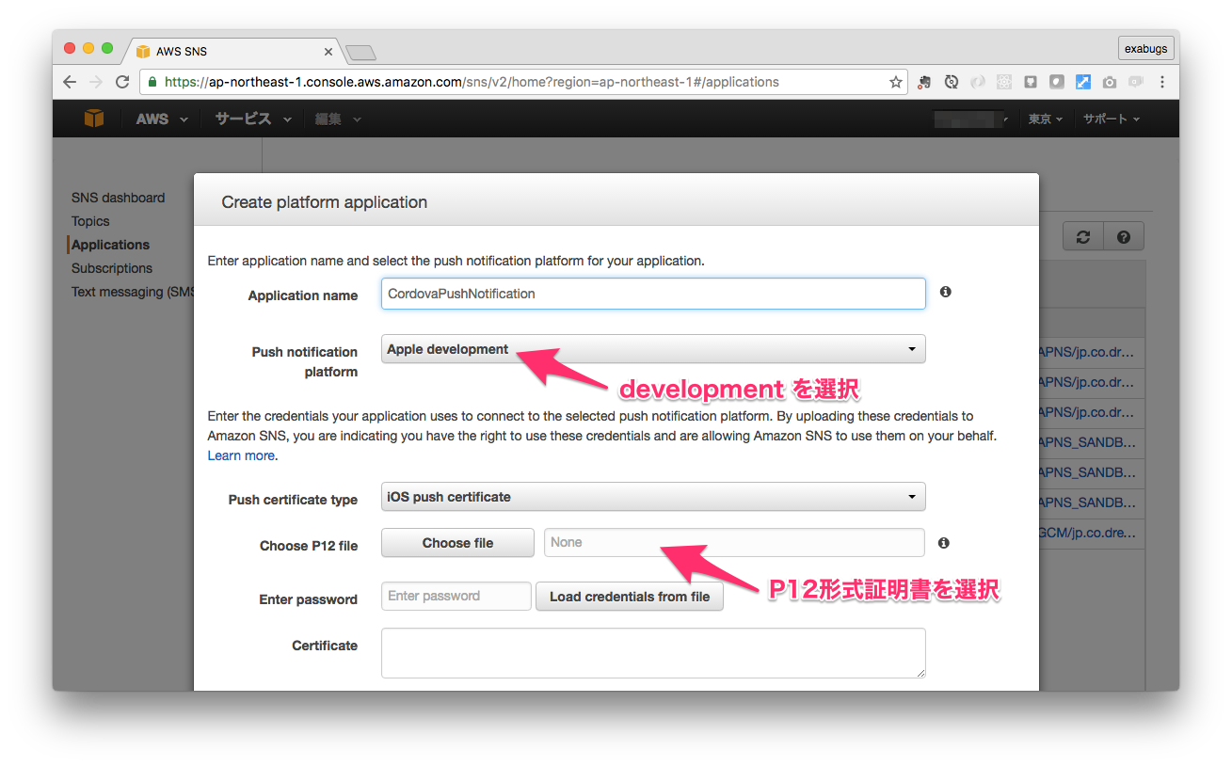Click the grey chat-bubble extension icon

click(x=1136, y=82)
